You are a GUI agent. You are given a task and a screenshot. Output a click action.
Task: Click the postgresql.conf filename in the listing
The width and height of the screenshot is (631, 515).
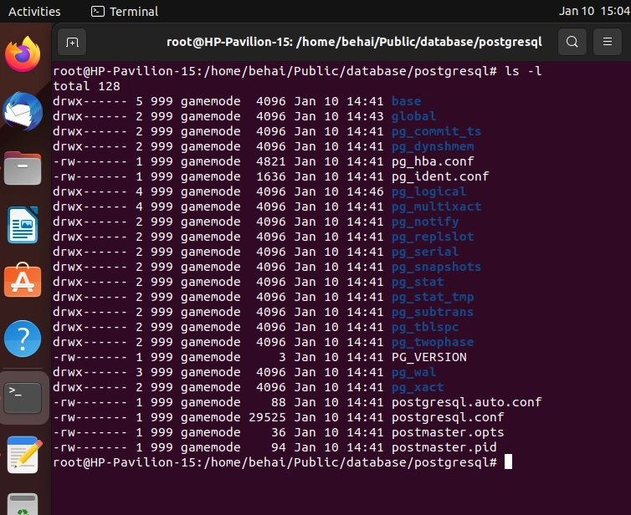[448, 417]
